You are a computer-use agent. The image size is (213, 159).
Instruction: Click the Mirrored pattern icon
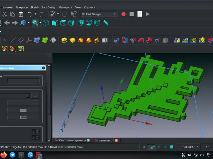[177, 40]
